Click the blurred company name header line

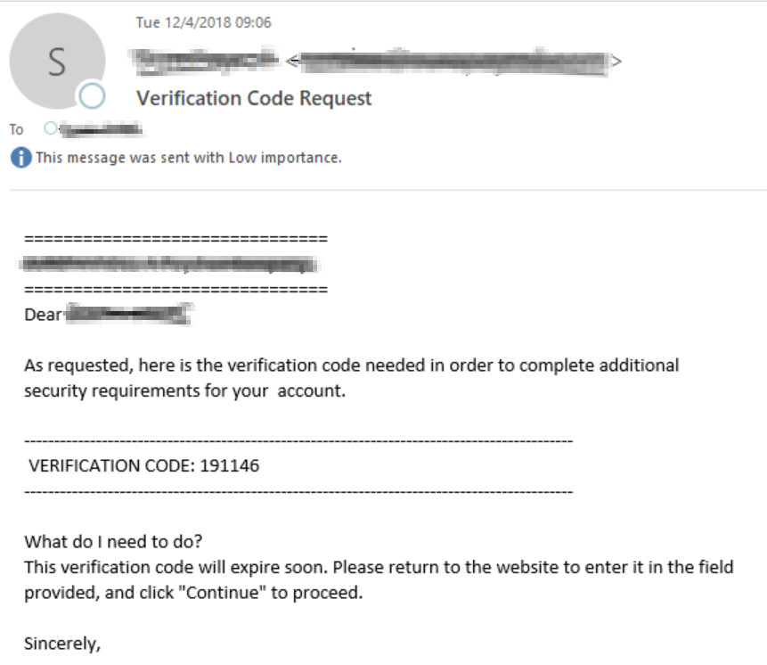[x=169, y=264]
